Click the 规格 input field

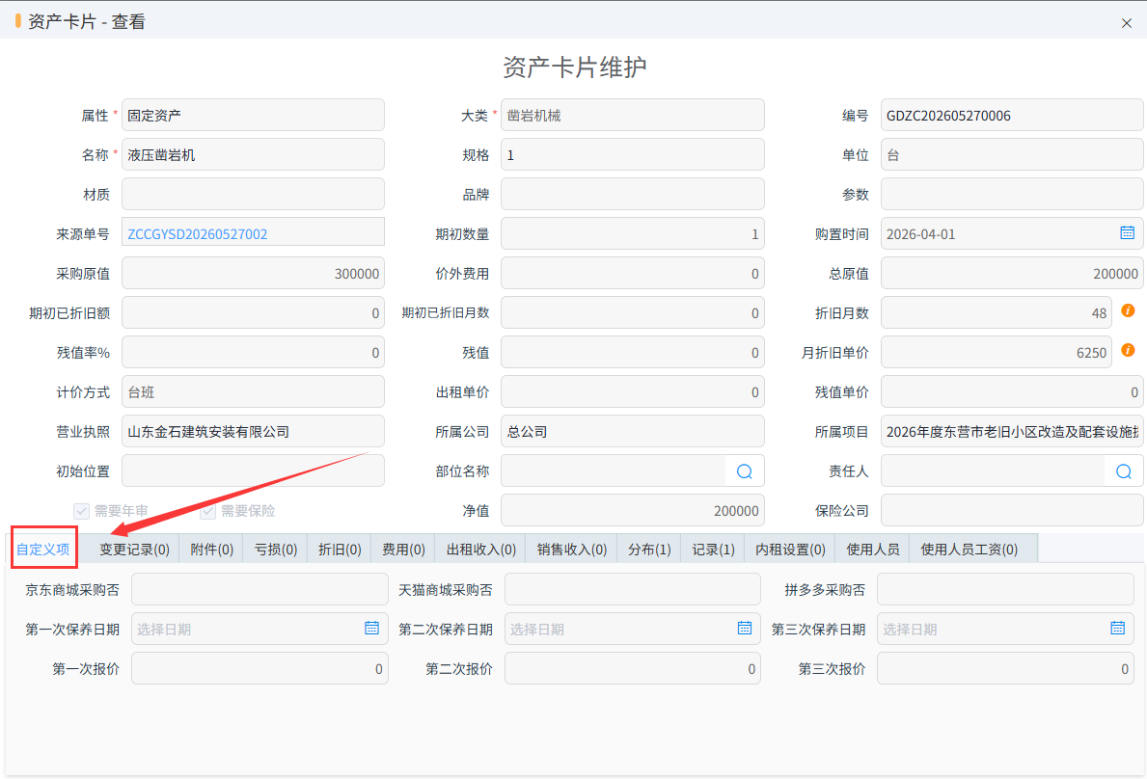[633, 154]
